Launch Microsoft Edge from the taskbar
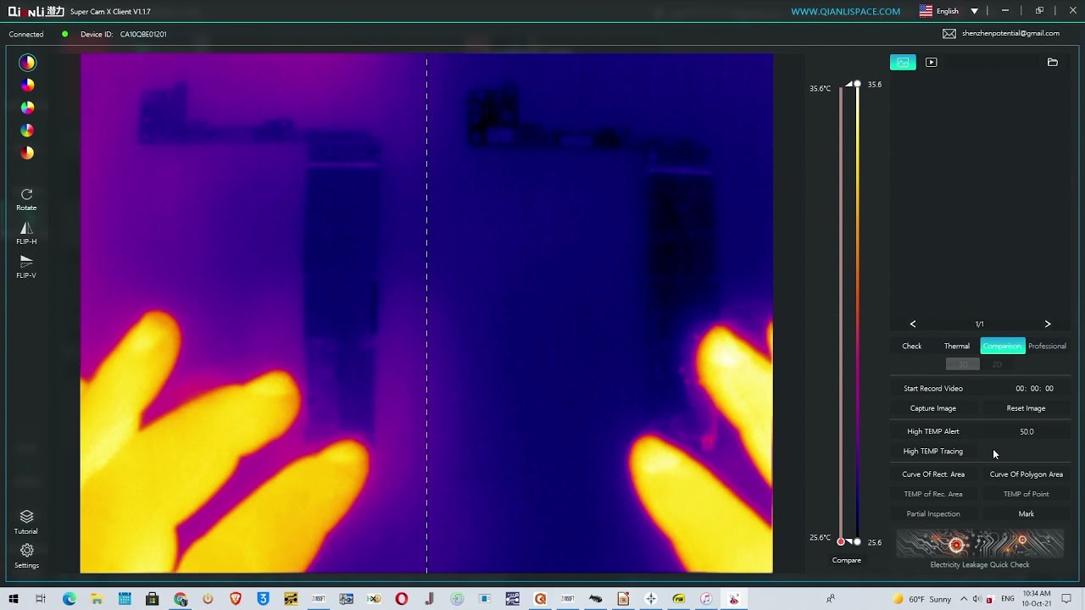This screenshot has height=610, width=1085. tap(70, 599)
